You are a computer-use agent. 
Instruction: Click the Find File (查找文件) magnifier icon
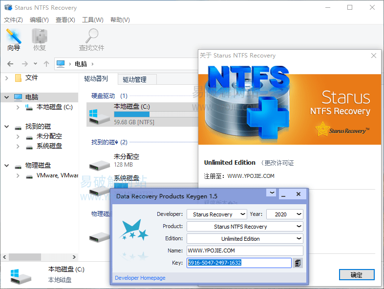coord(91,37)
